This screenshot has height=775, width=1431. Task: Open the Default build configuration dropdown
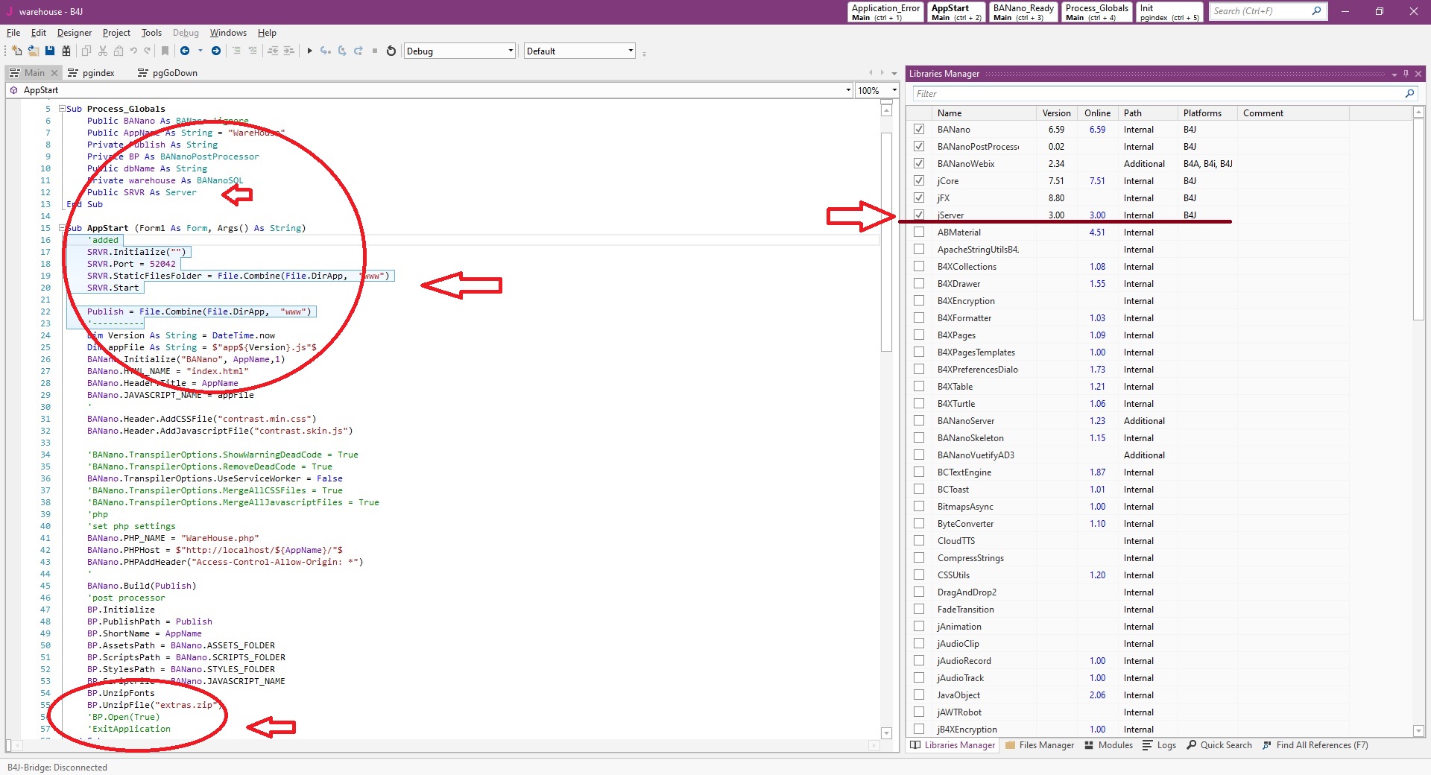pyautogui.click(x=580, y=51)
